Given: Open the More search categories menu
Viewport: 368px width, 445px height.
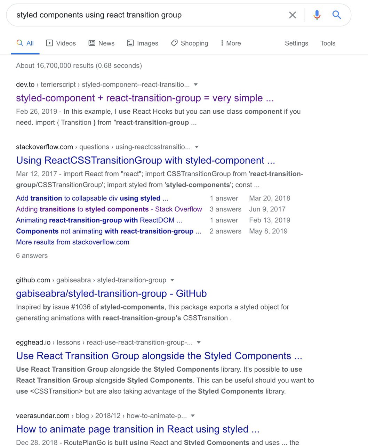Looking at the screenshot, I should (x=231, y=43).
